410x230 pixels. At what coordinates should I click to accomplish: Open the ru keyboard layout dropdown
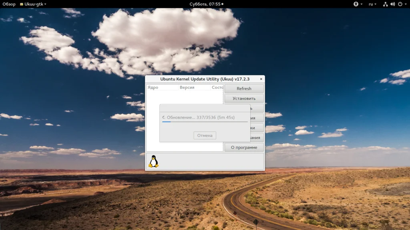(x=372, y=4)
